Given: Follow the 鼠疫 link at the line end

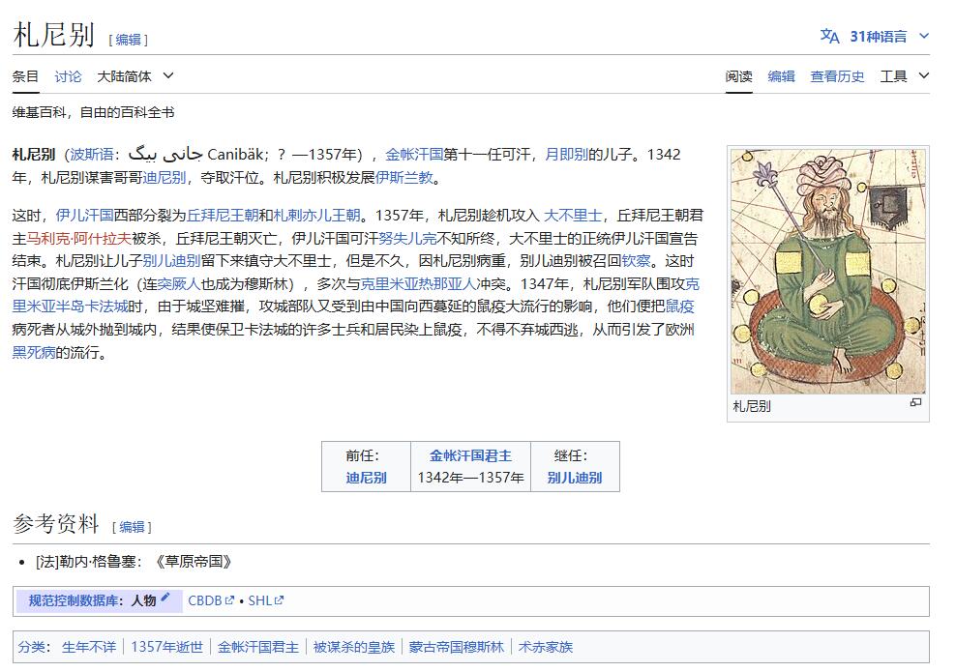Looking at the screenshot, I should (680, 307).
